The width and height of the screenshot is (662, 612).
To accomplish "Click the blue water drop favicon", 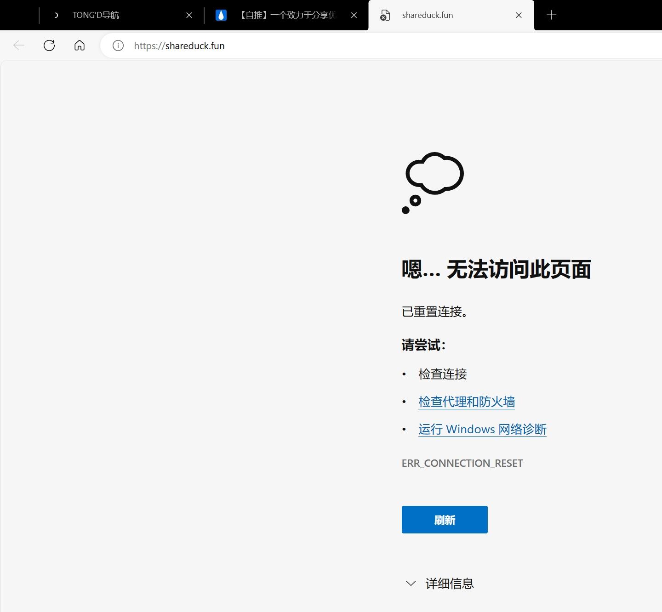I will (221, 15).
